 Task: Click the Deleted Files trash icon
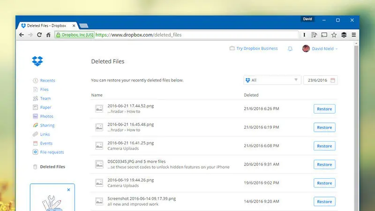click(35, 167)
